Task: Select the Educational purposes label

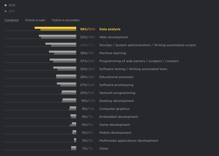Action: 116,77
